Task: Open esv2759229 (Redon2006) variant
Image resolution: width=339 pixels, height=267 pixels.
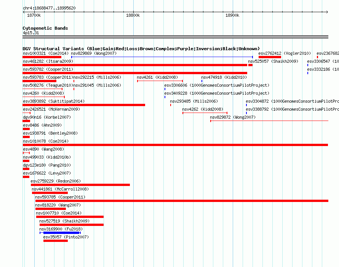Action: click(x=56, y=181)
